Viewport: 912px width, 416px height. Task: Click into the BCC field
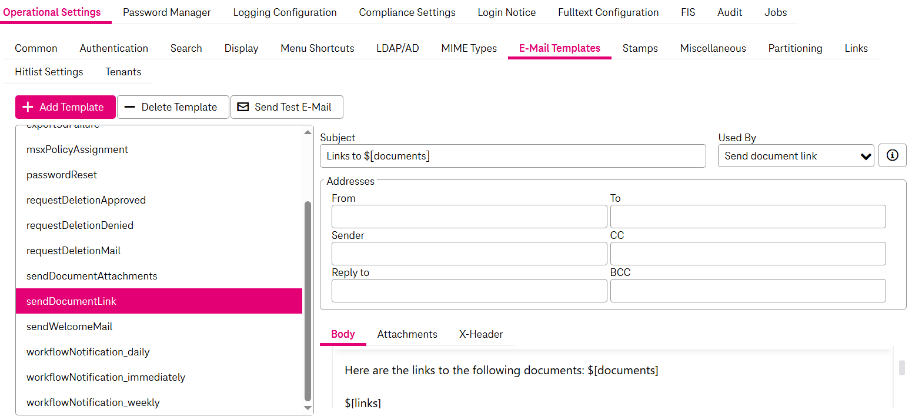[747, 291]
